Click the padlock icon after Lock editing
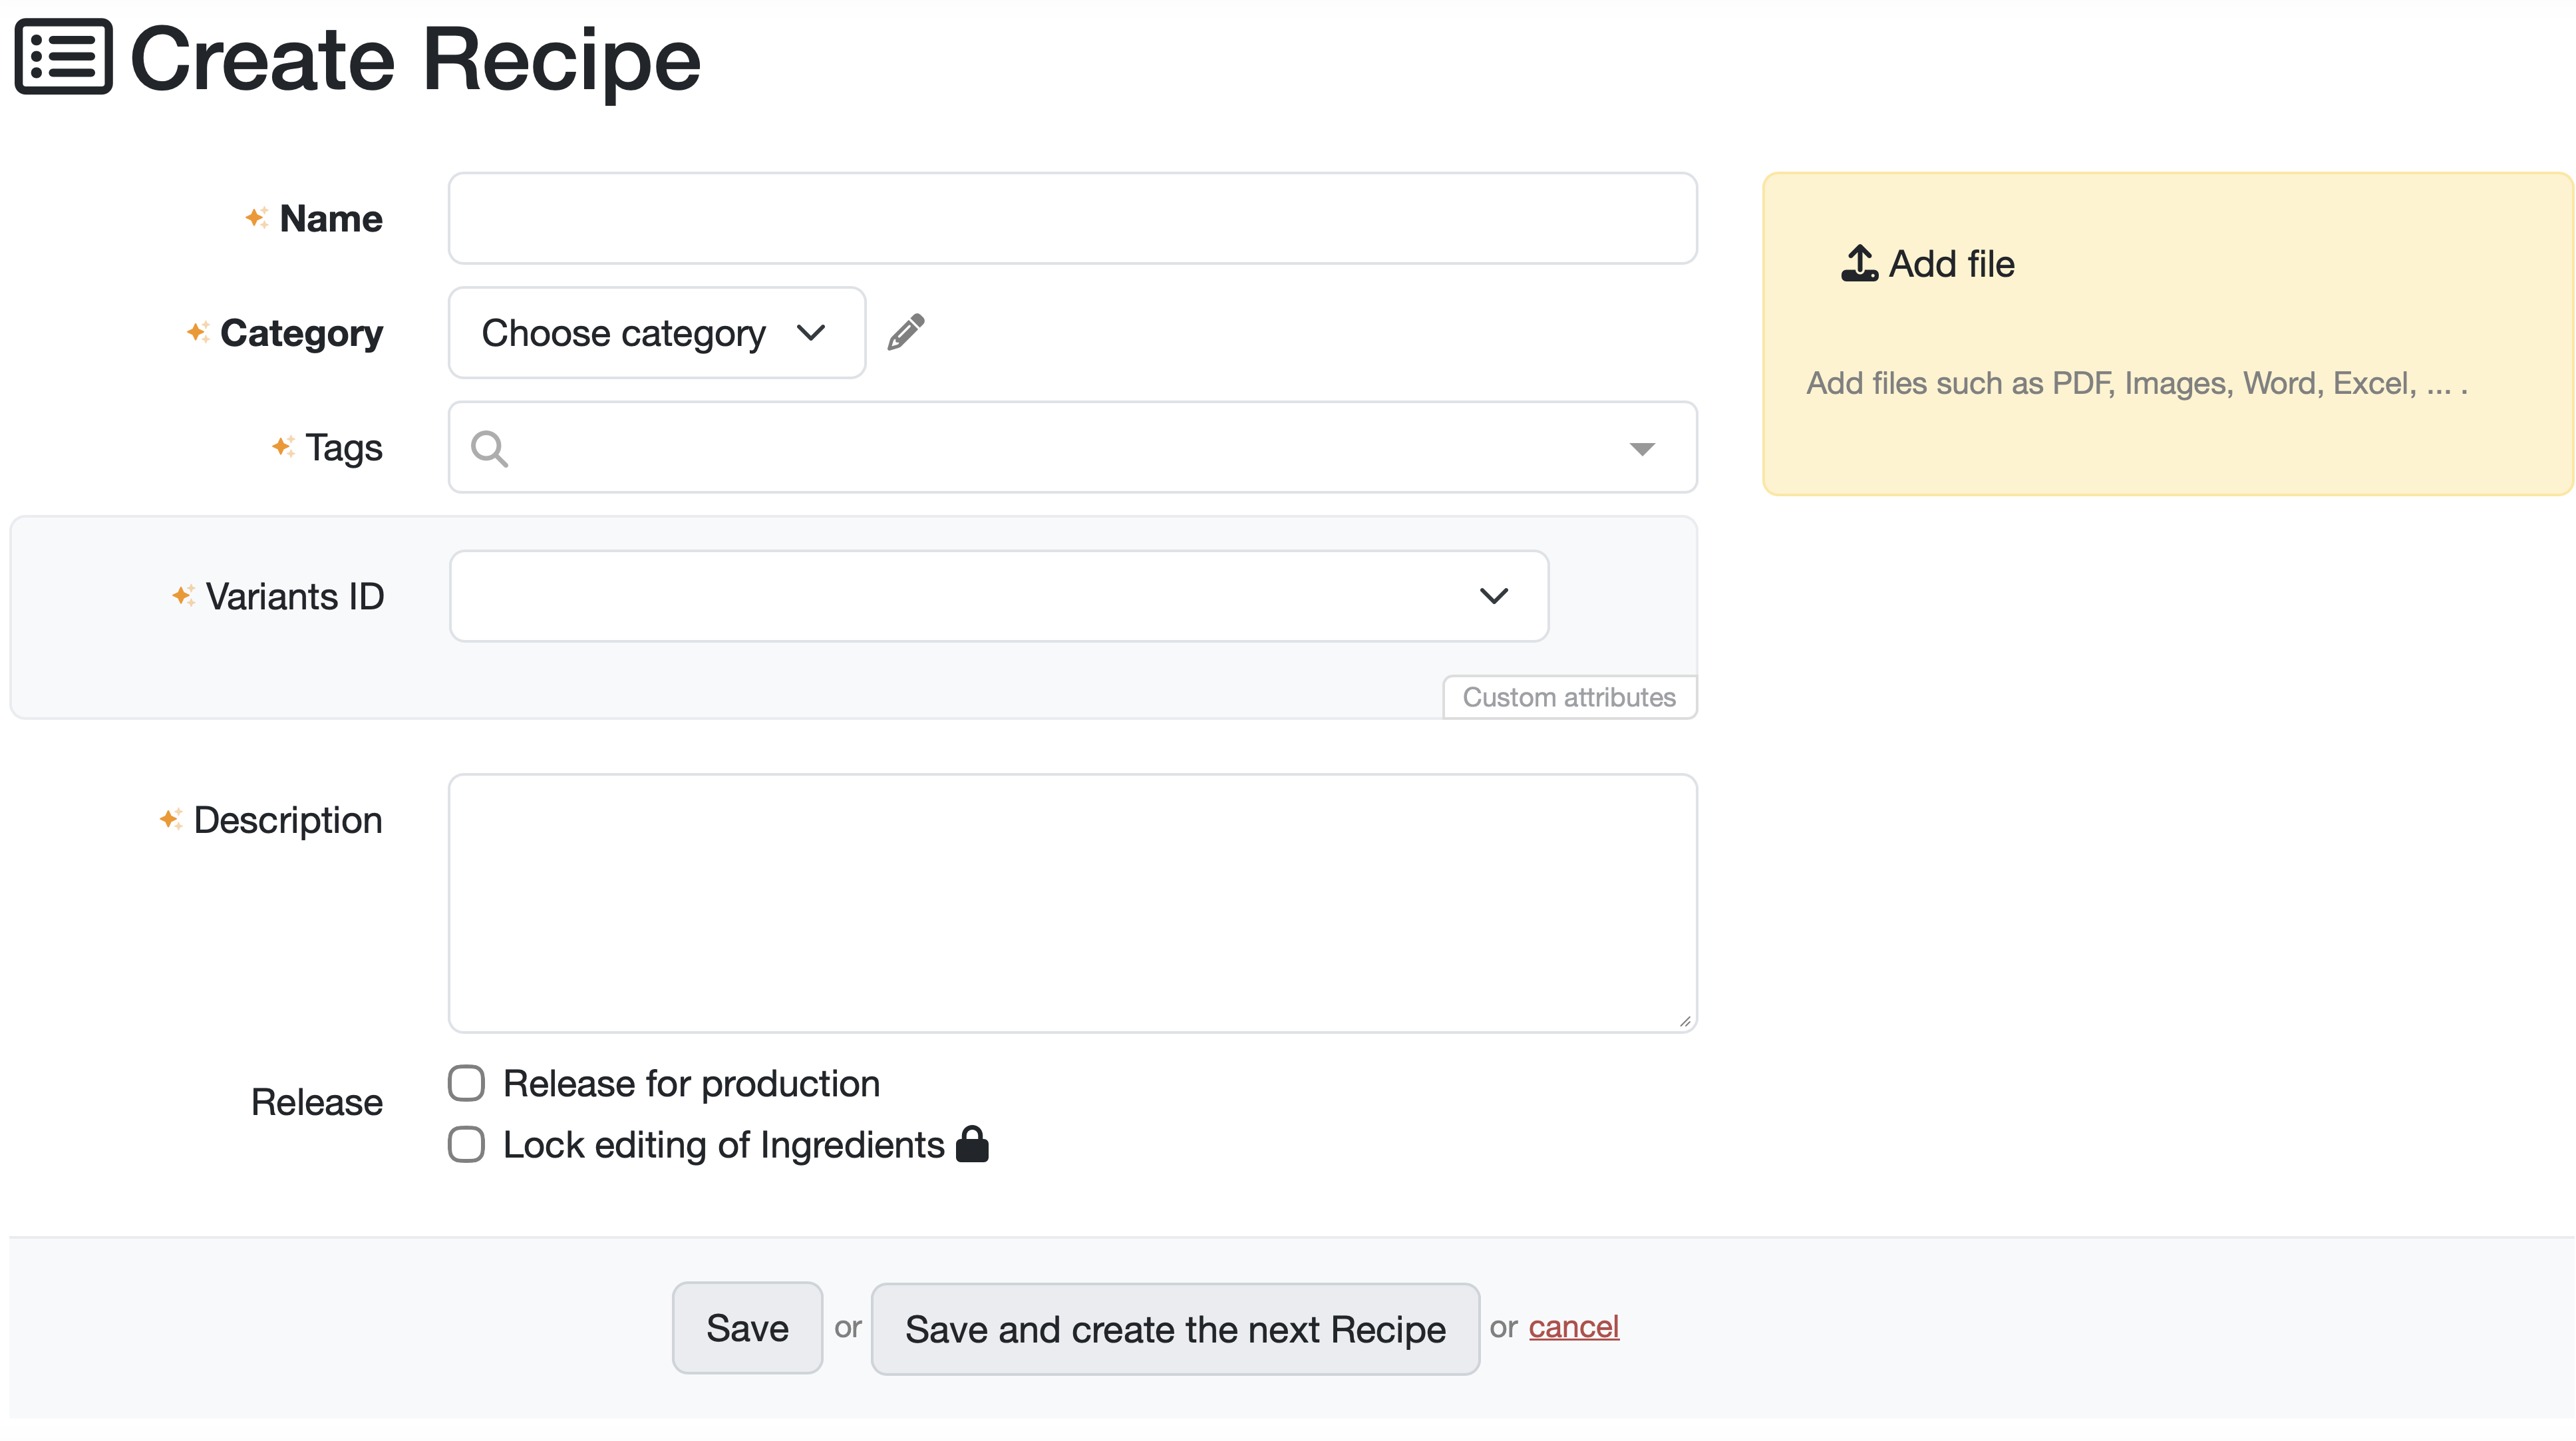2576x1441 pixels. pyautogui.click(x=971, y=1145)
